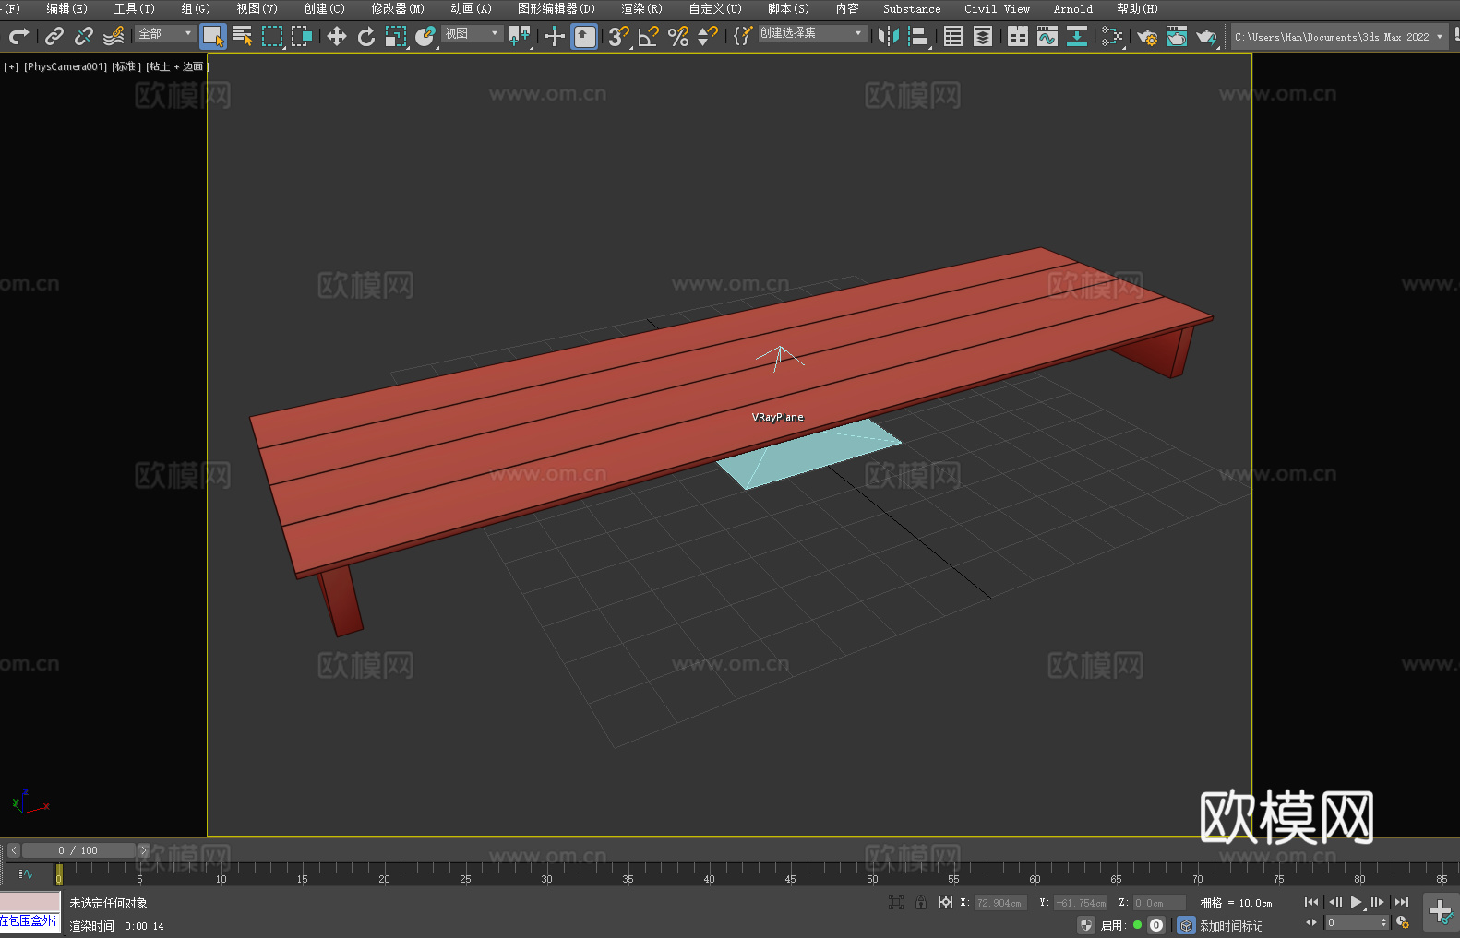Open viewport [+] general menu
Viewport: 1460px width, 938px height.
(x=11, y=66)
